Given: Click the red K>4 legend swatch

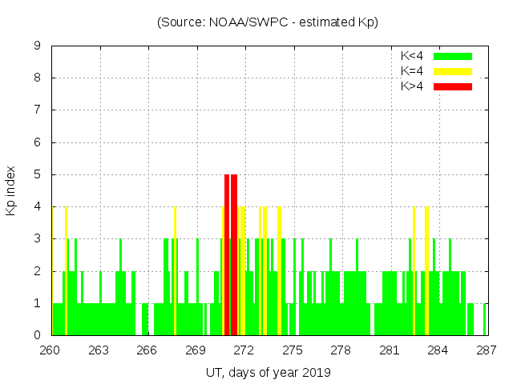Looking at the screenshot, I should pyautogui.click(x=453, y=86).
